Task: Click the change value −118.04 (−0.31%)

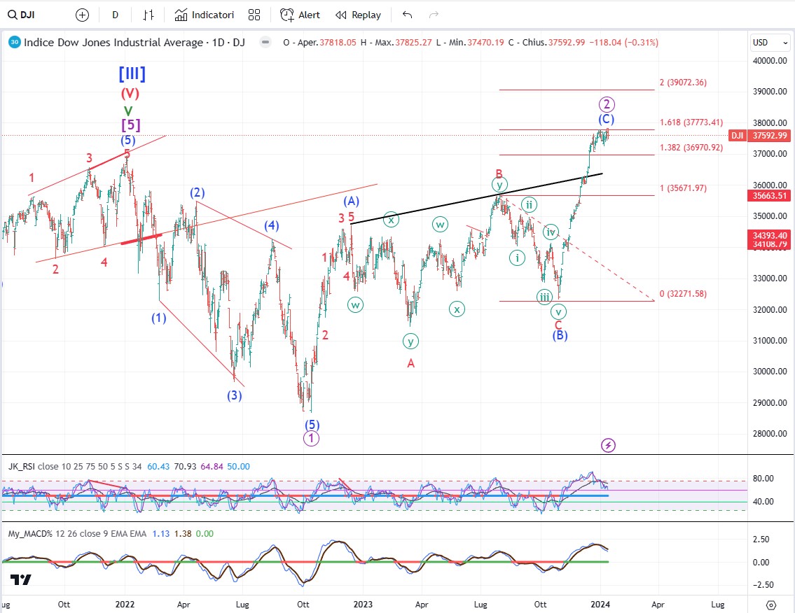Action: (623, 43)
